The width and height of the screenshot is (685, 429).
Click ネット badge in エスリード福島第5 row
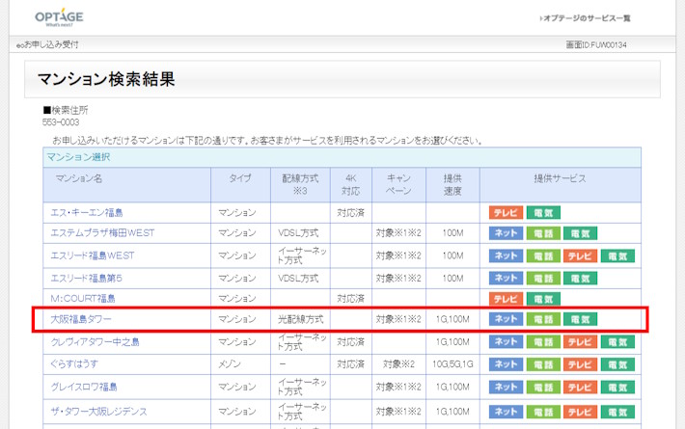[506, 279]
